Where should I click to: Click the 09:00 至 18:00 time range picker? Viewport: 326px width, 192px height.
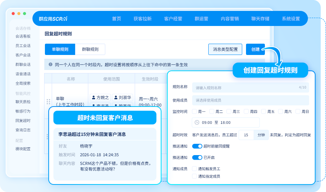click(226, 122)
